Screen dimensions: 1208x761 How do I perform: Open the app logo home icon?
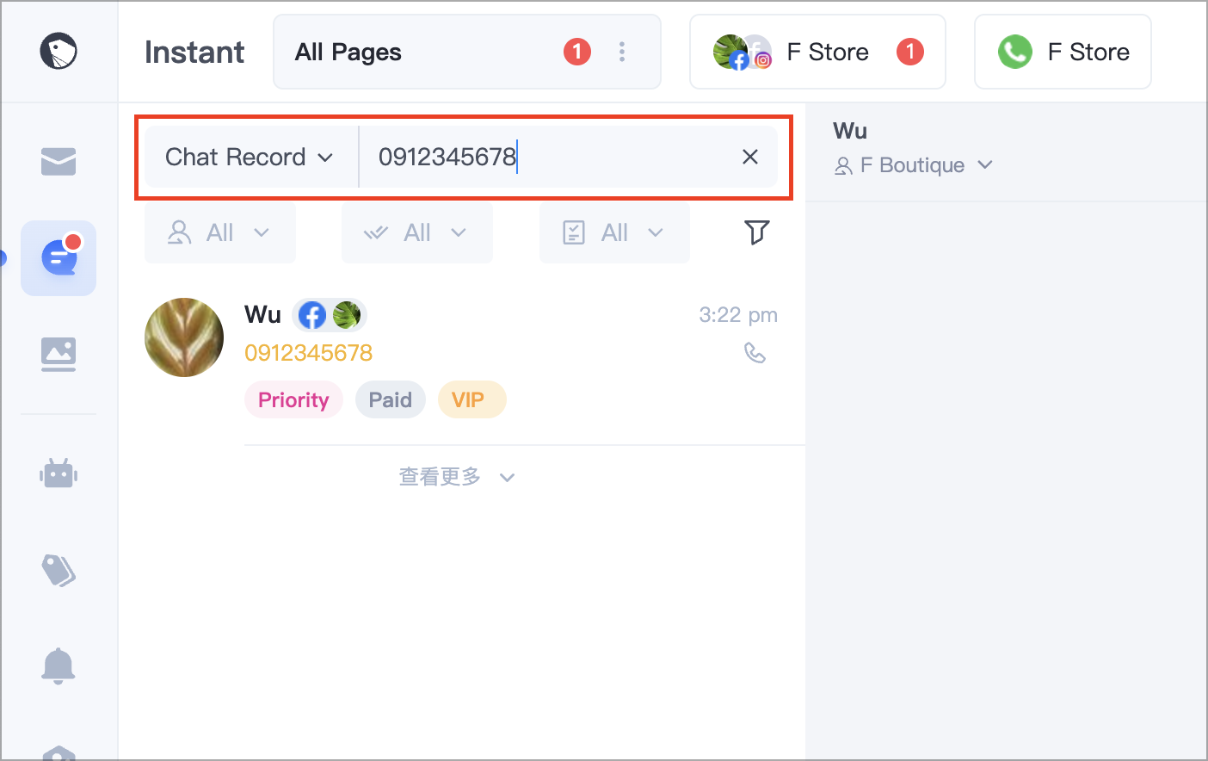(59, 51)
